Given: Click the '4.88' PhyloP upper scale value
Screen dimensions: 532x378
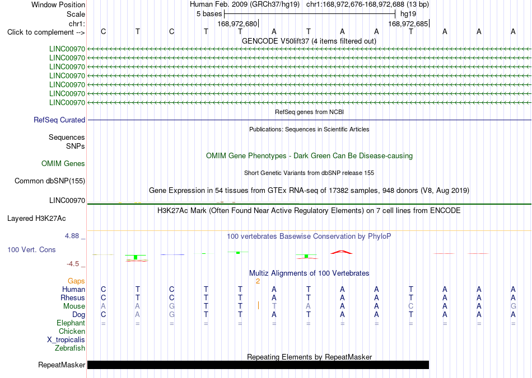Looking at the screenshot, I should [72, 236].
